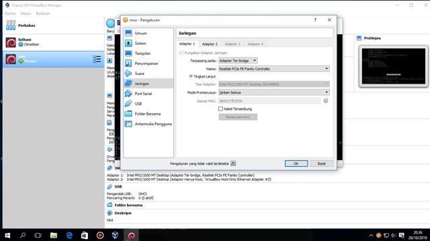This screenshot has width=430, height=241.
Task: Open the Tampilan settings category
Action: click(148, 54)
